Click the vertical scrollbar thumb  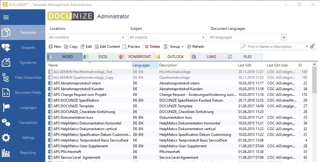(x=314, y=80)
